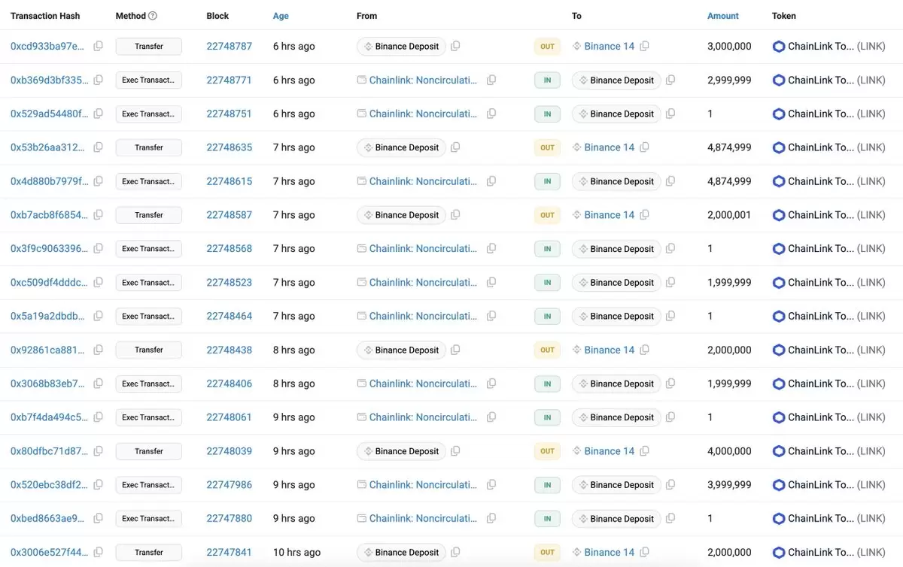Click Exec Transact method in block 22747986 row
Image resolution: width=903 pixels, height=567 pixels.
149,485
